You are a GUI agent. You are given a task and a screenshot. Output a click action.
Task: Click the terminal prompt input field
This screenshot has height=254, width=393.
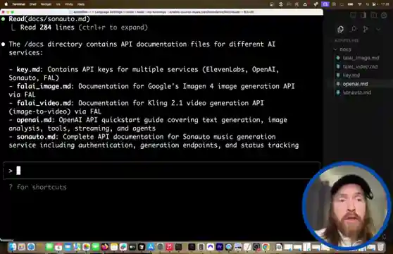pyautogui.click(x=161, y=171)
